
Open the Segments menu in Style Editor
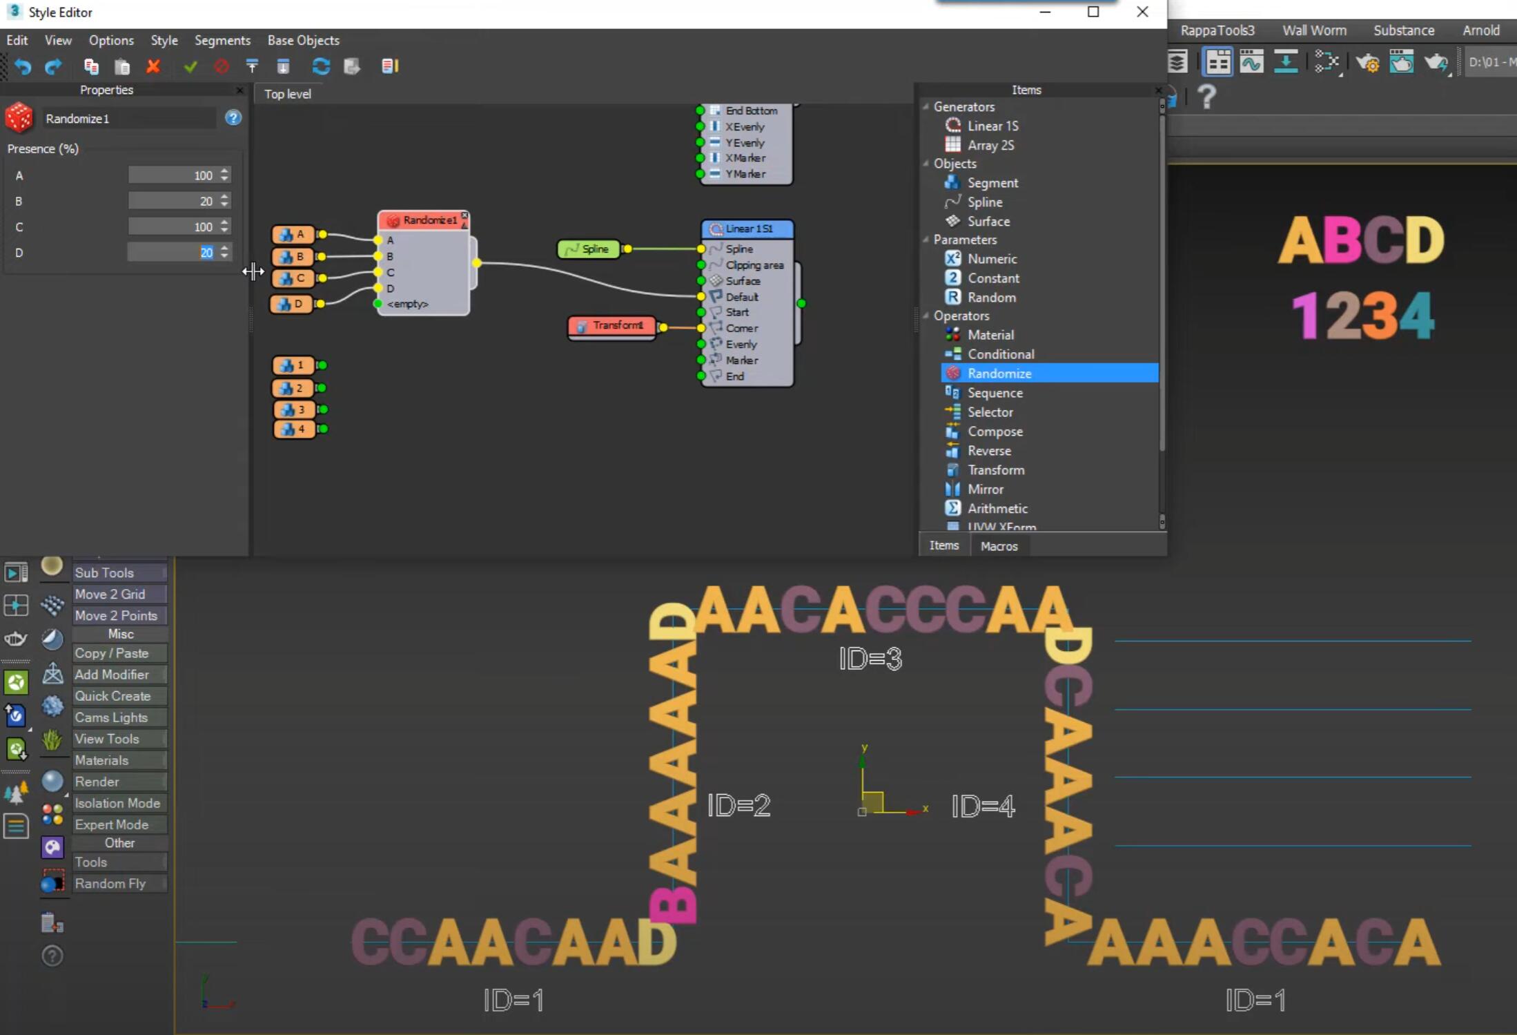click(222, 40)
